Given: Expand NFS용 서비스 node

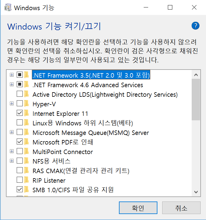Looking at the screenshot, I should 12,161.
